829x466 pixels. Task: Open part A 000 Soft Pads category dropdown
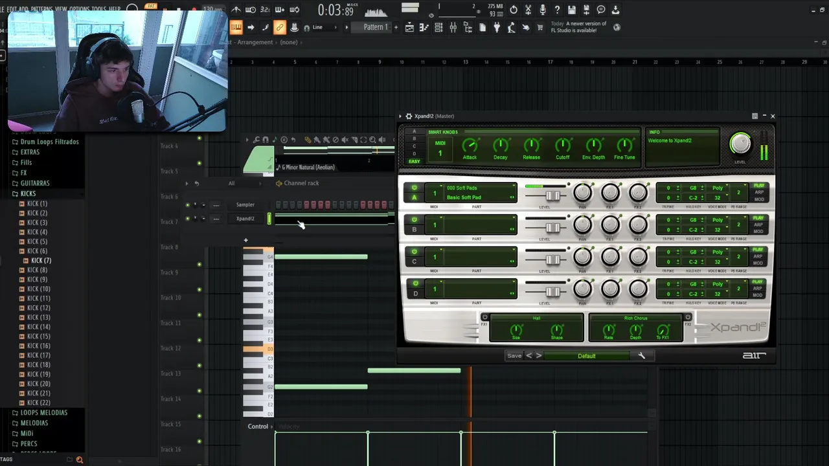pos(480,188)
